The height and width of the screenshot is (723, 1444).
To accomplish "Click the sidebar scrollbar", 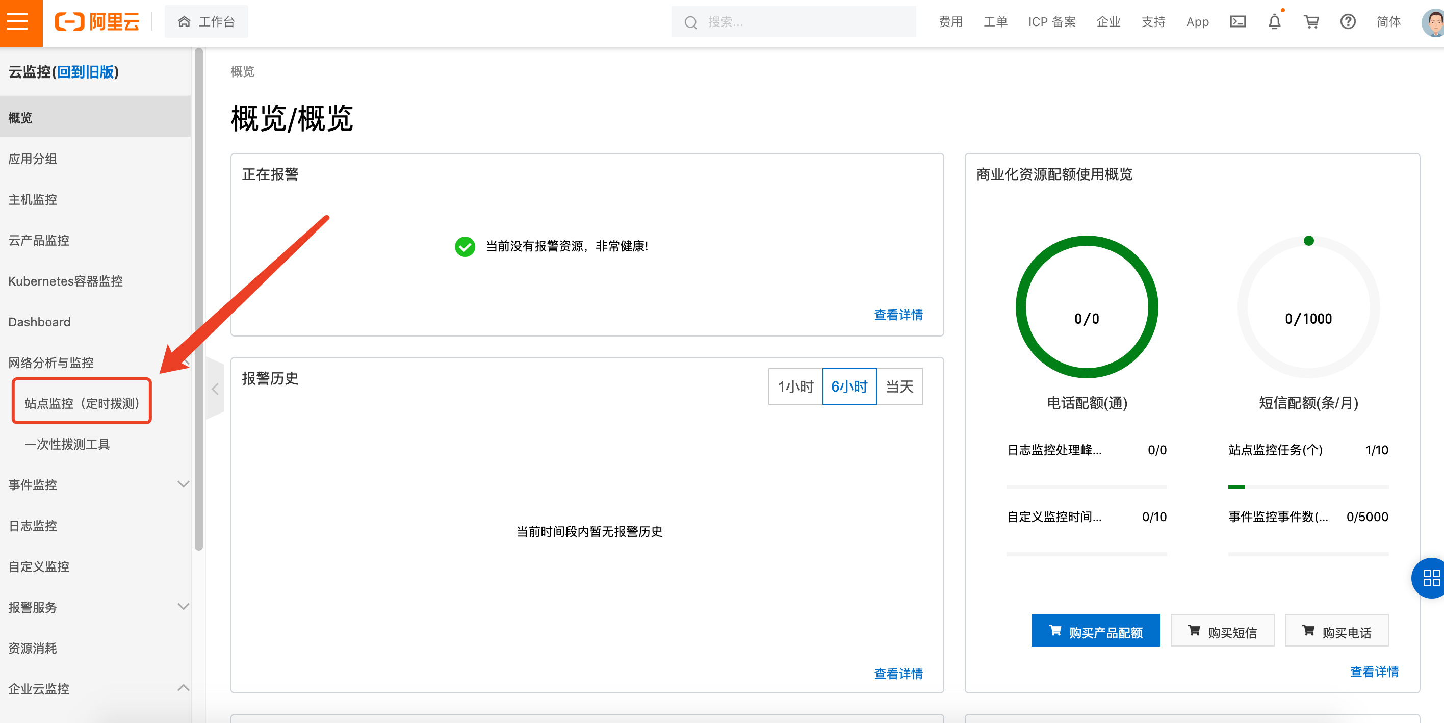I will click(x=198, y=299).
